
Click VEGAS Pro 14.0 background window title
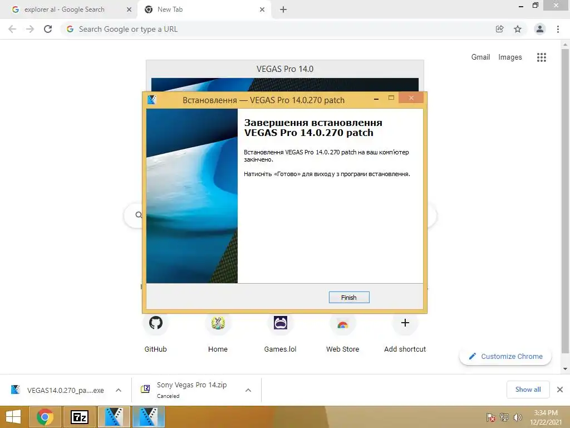285,69
